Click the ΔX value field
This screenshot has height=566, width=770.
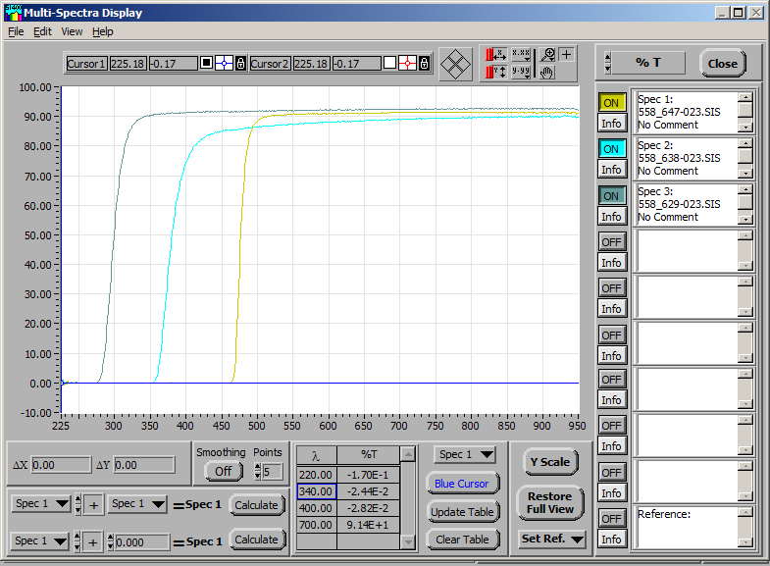[x=61, y=465]
